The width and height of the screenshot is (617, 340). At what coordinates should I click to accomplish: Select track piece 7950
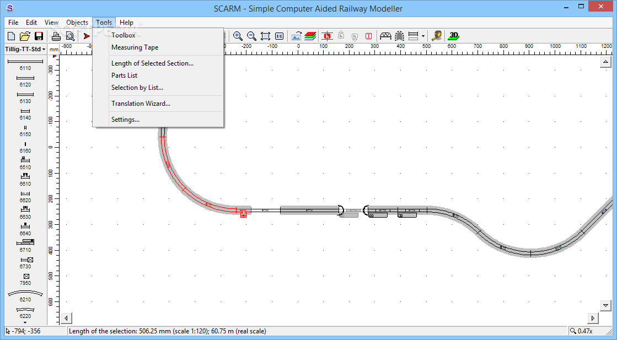pos(25,279)
